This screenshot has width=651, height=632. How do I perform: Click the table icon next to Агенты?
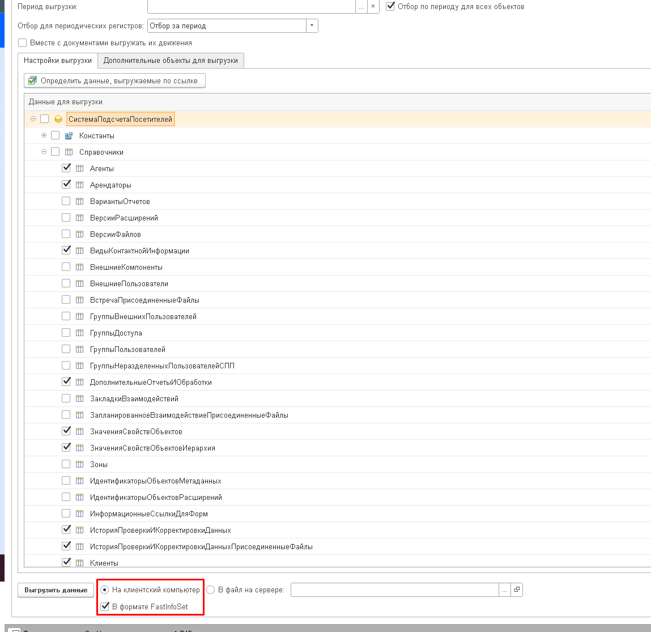tap(80, 168)
